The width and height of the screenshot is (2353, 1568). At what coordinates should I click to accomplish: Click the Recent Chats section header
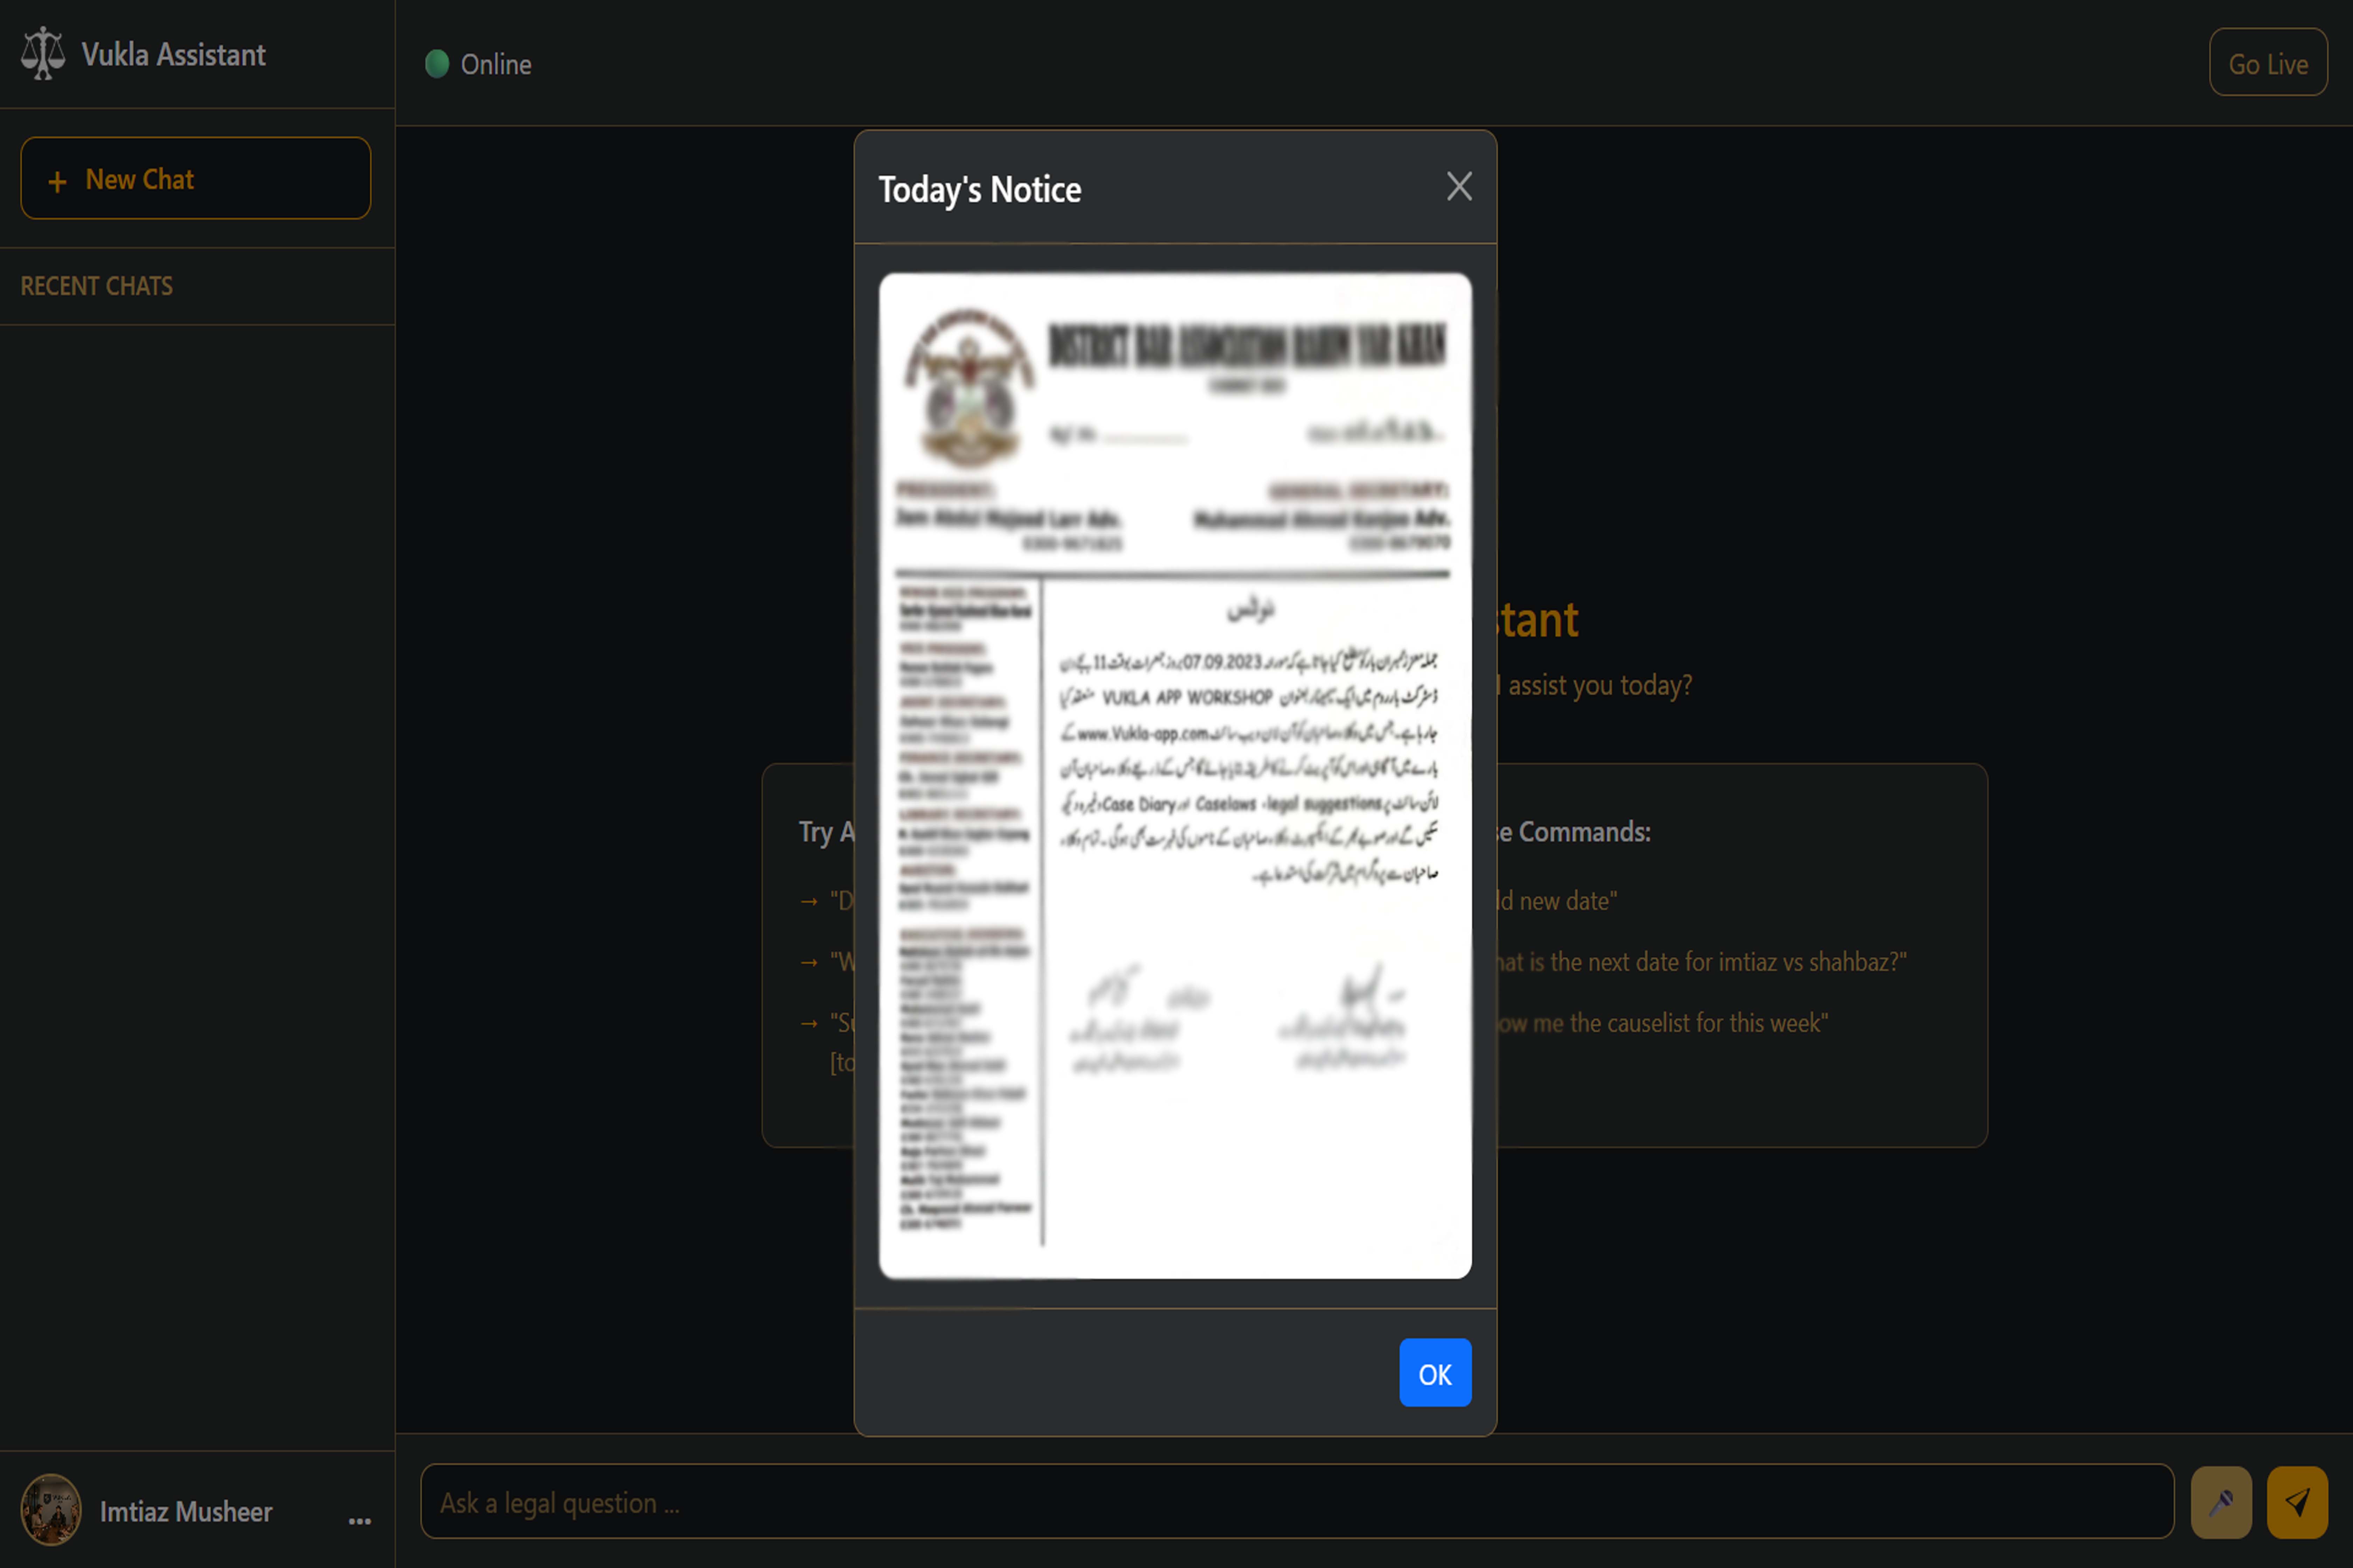97,286
